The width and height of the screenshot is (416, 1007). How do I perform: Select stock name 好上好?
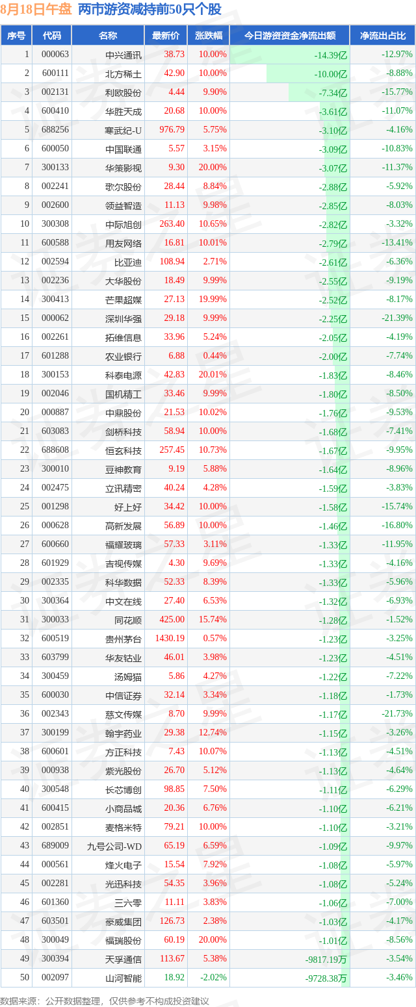128,507
